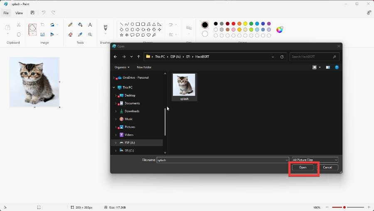Click the zoom slider handle in status bar

click(344, 207)
